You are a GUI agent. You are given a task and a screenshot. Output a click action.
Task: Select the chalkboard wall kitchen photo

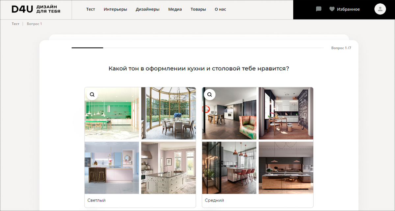click(x=286, y=113)
